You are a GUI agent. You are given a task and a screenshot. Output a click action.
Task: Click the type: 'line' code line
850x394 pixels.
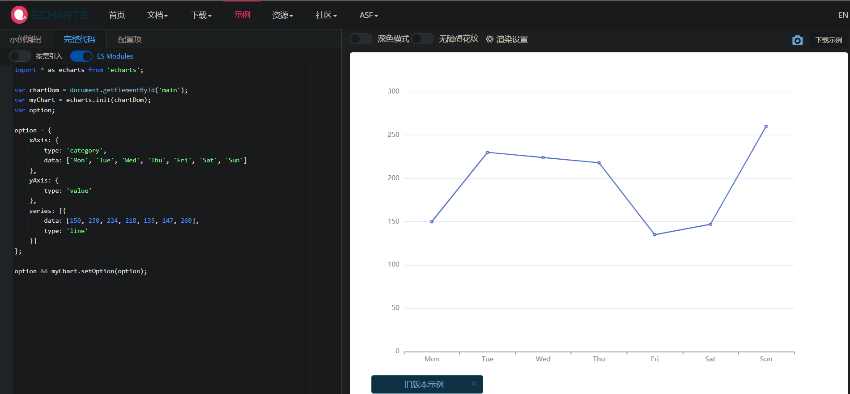(66, 231)
